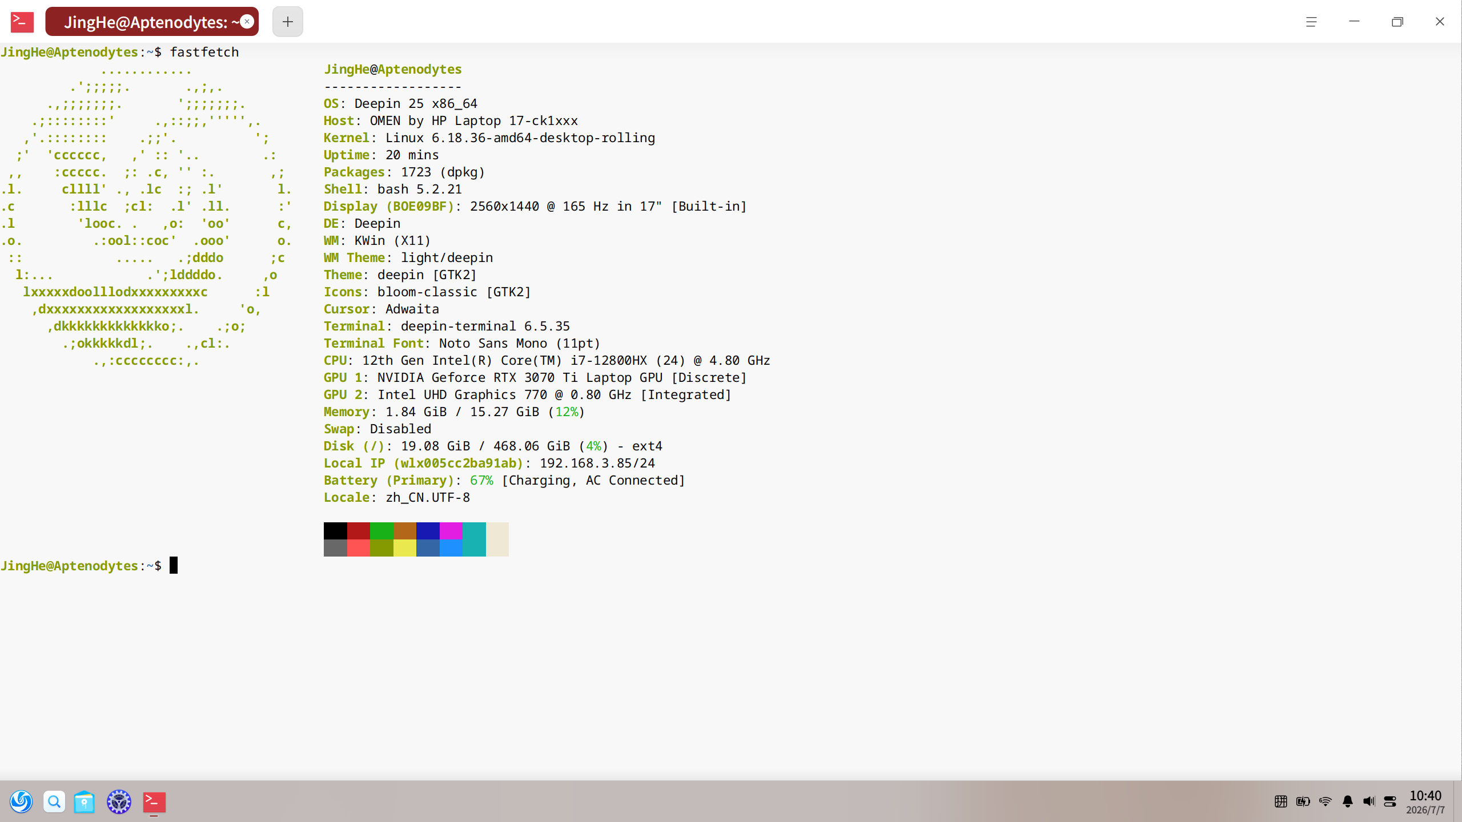Click the 'OS: Deepin 25 x86_64' line

(400, 103)
